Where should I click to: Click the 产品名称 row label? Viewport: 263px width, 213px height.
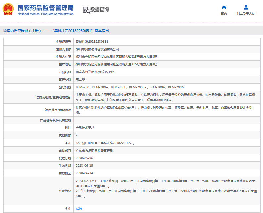(65, 72)
